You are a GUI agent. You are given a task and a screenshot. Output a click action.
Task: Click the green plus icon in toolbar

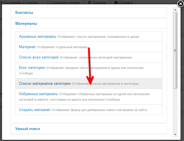click(1, 3)
